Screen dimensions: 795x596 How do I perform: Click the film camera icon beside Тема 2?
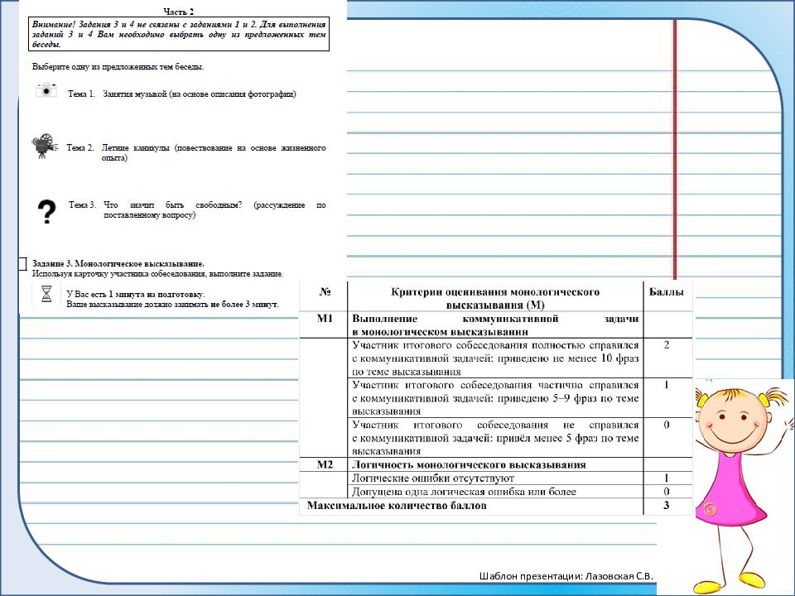[x=45, y=146]
